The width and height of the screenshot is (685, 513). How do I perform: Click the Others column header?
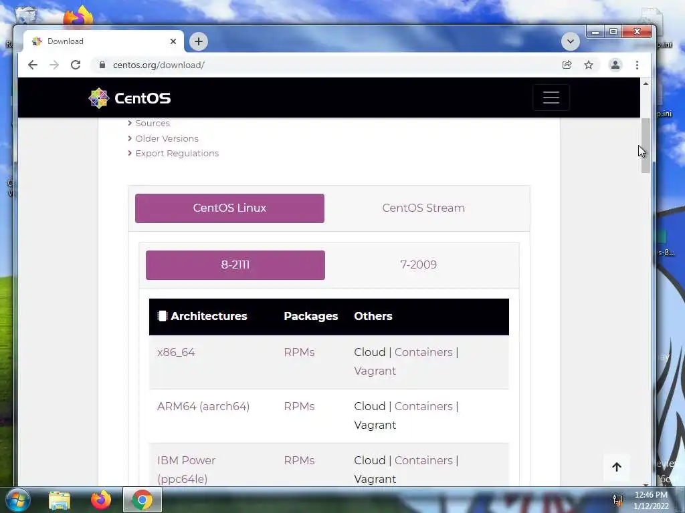click(x=373, y=316)
